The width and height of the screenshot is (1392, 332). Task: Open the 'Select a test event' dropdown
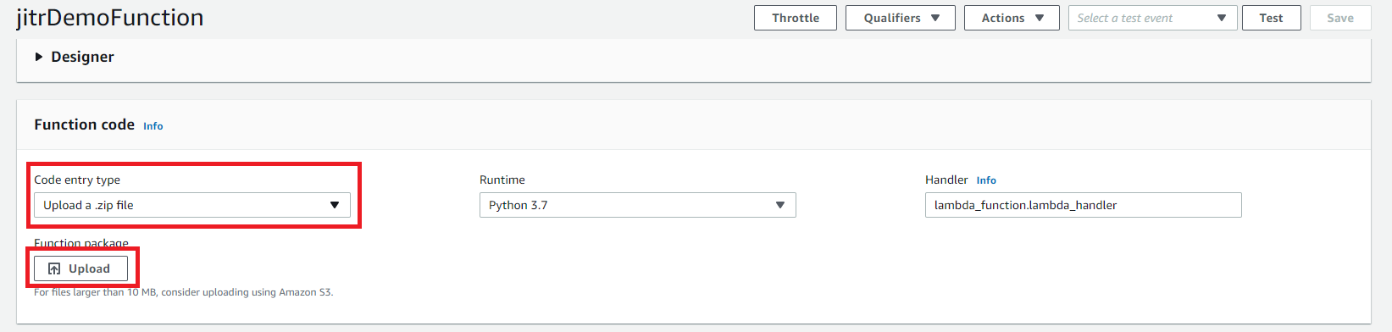1153,18
